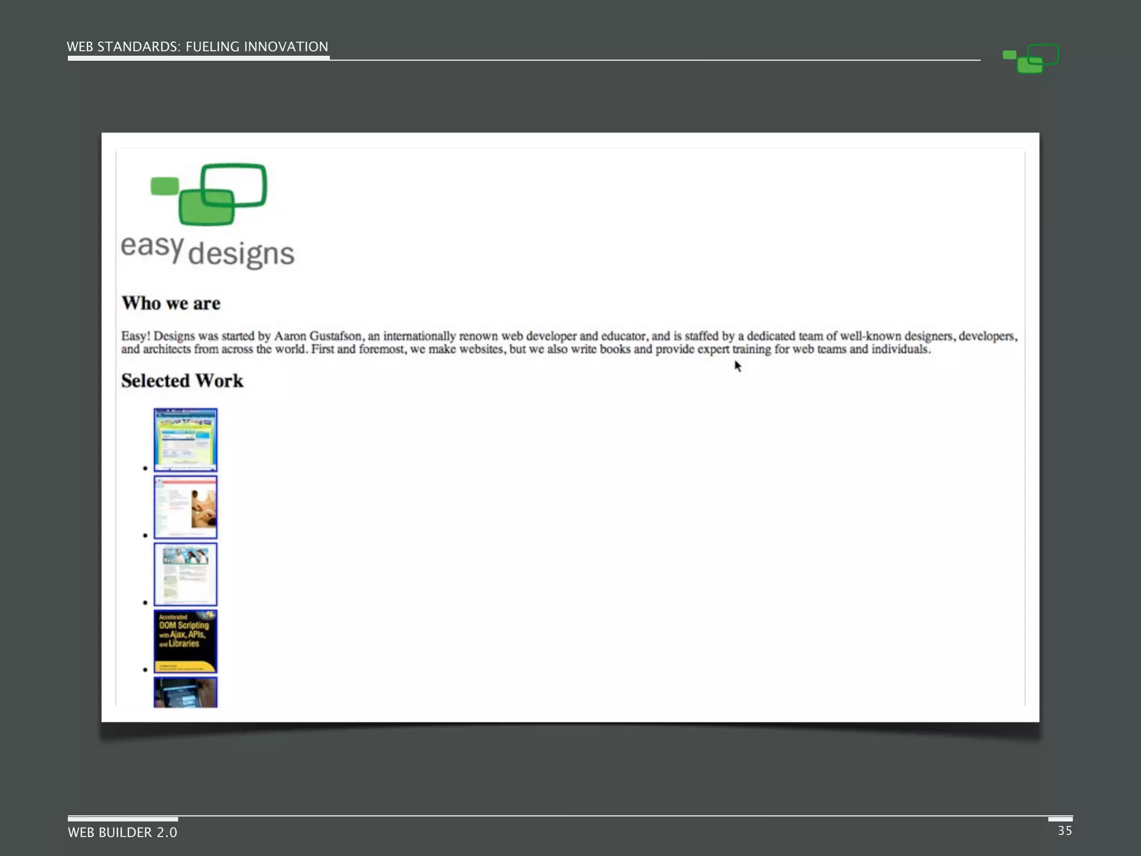Viewport: 1141px width, 856px height.
Task: Click the slide number 35
Action: pos(1065,831)
